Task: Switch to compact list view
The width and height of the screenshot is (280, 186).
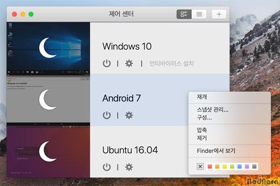Action: [x=199, y=14]
